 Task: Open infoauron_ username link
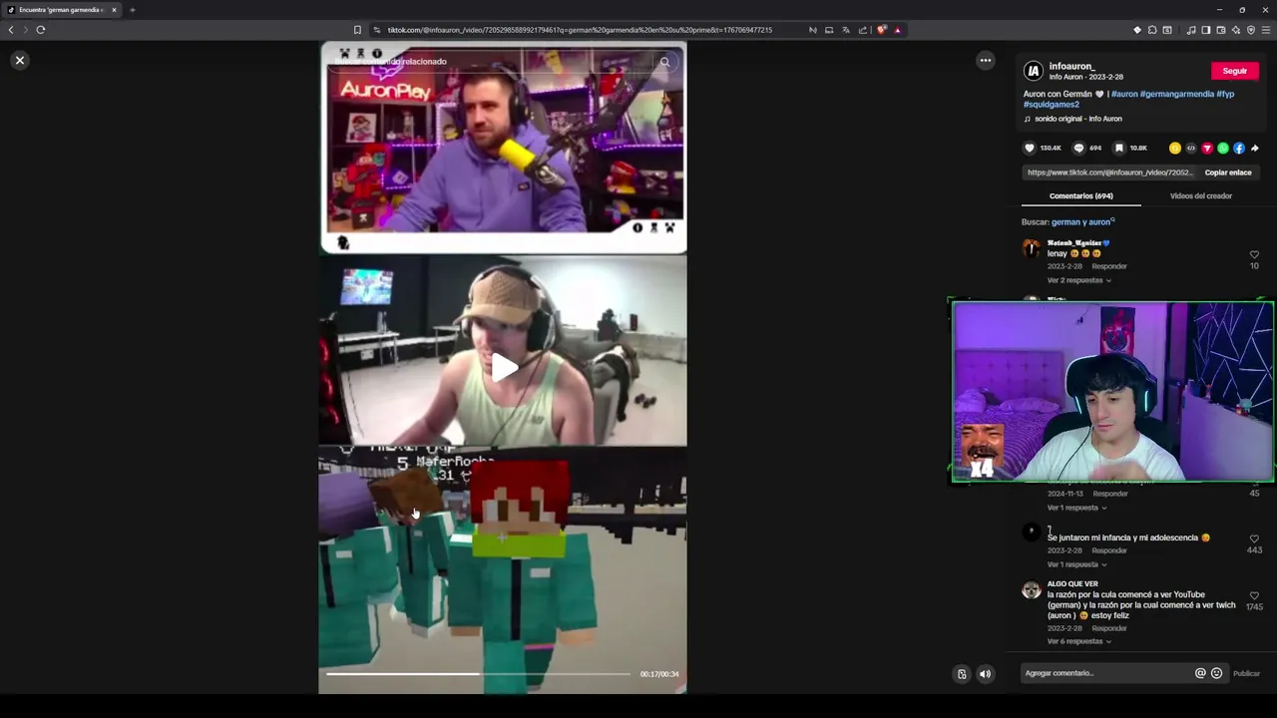tap(1071, 66)
